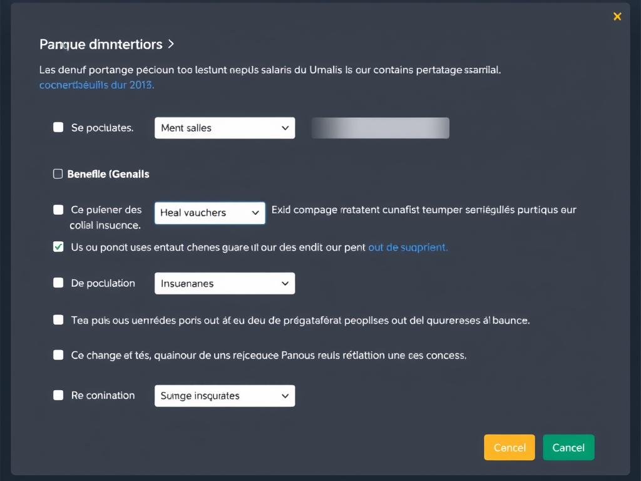
Task: Check the Re conination checkbox
Action: [x=58, y=395]
